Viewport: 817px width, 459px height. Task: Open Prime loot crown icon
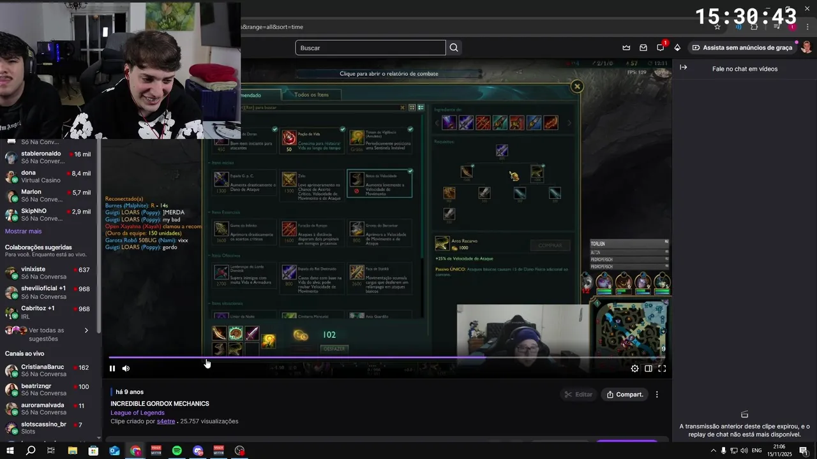point(626,48)
